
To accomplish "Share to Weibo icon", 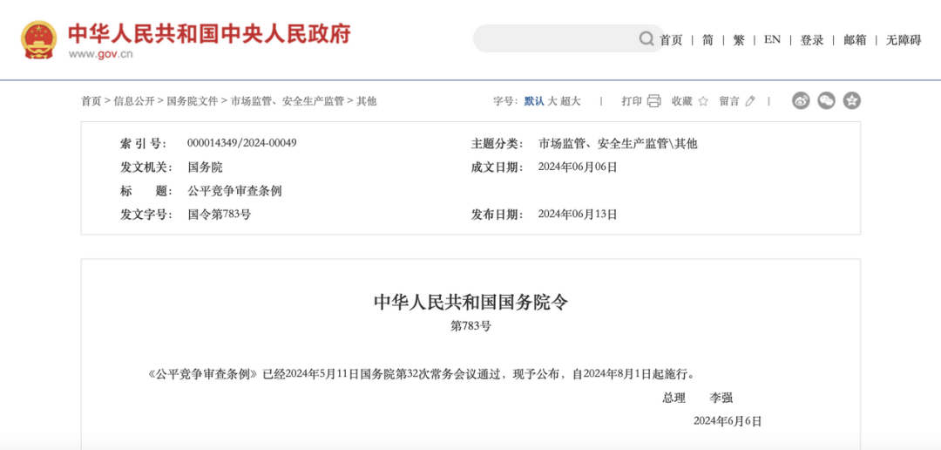I will click(x=801, y=100).
